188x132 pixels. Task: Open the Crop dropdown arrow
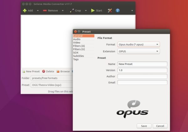click(86, 11)
